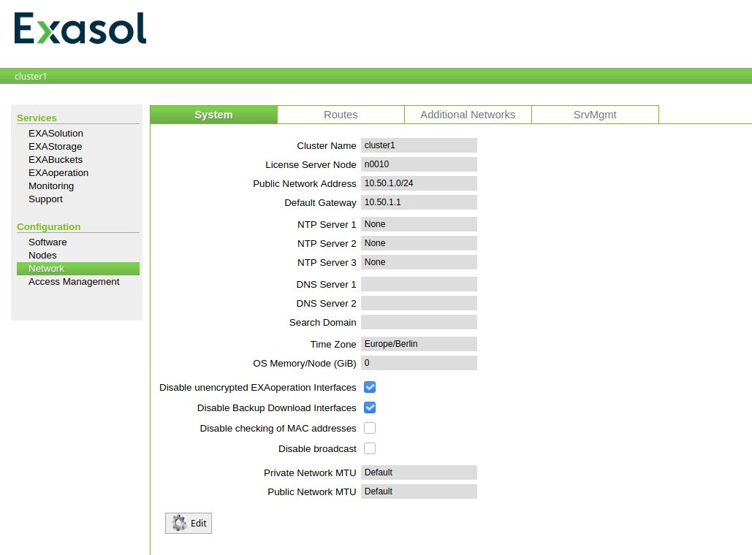Viewport: 752px width, 555px height.
Task: Select Support in the sidebar
Action: click(x=45, y=199)
